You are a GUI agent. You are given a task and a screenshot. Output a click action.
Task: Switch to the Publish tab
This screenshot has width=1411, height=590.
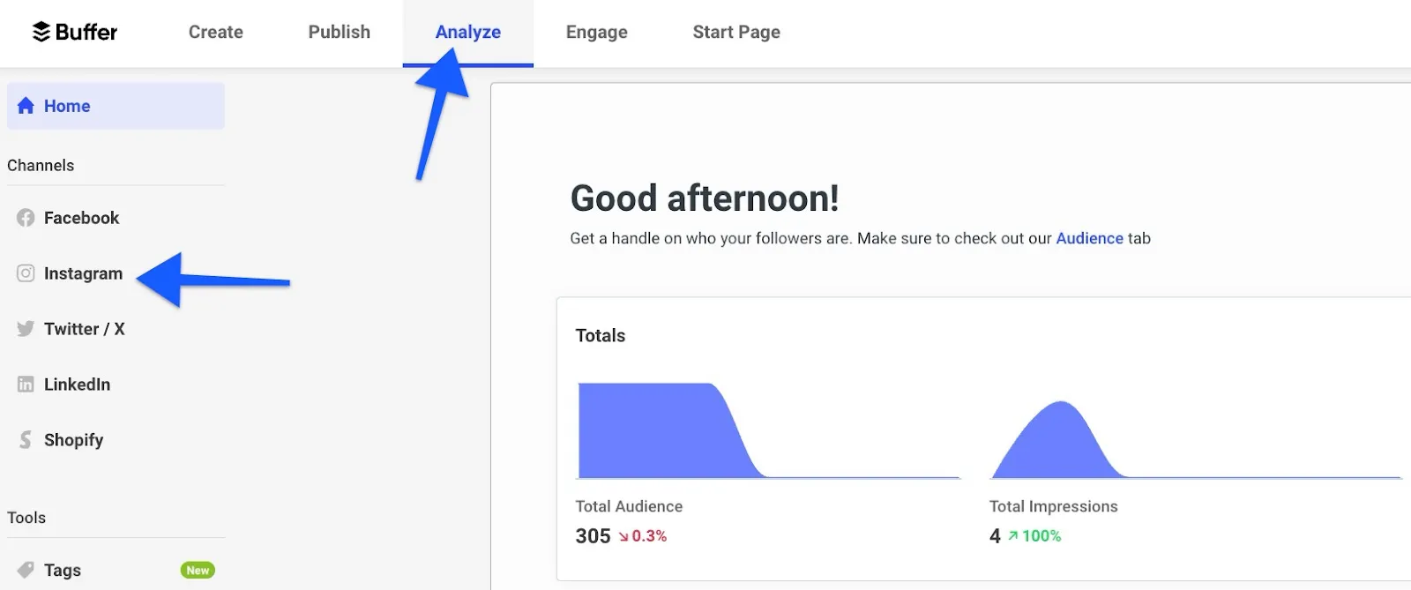coord(340,32)
